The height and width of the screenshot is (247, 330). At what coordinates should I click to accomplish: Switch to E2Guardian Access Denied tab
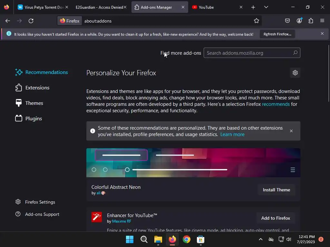click(x=99, y=7)
